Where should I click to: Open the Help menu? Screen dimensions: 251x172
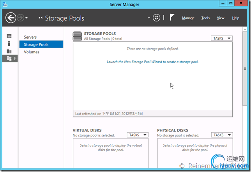click(x=236, y=18)
